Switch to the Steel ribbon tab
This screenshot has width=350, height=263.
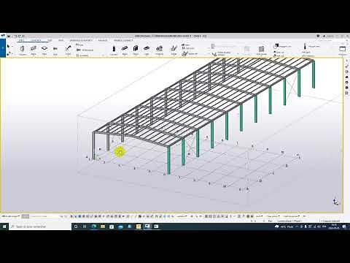coord(21,40)
